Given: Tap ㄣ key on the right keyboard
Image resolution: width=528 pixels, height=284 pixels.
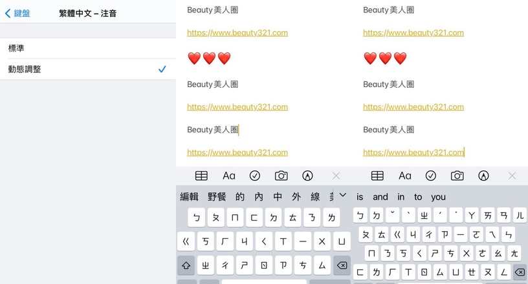Looking at the screenshot, I should pyautogui.click(x=509, y=234).
